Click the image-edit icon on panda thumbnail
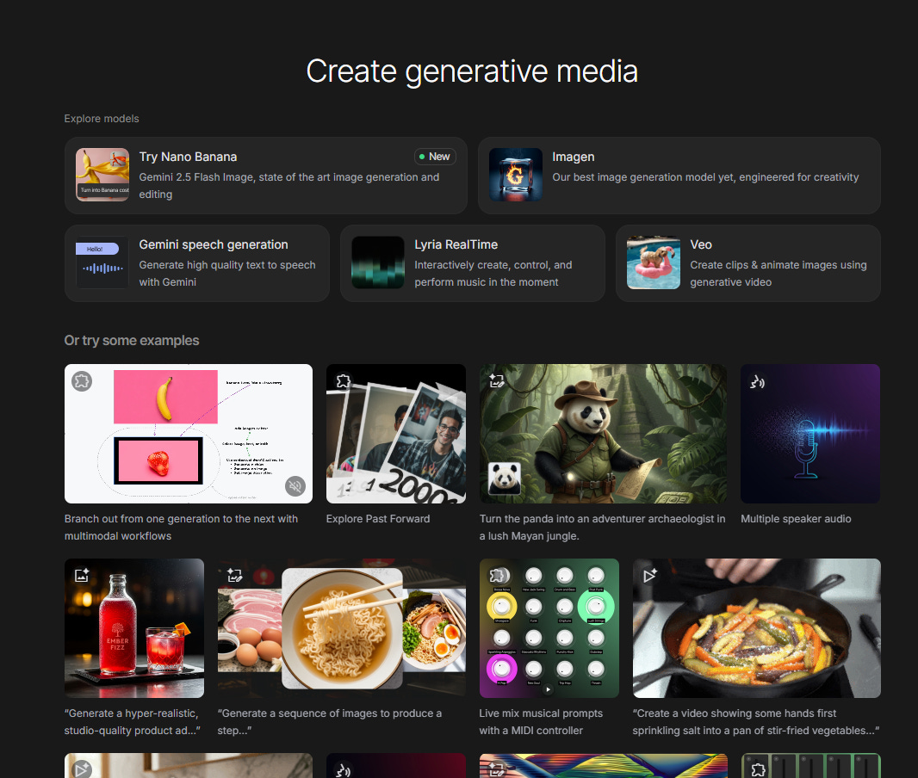This screenshot has width=918, height=778. point(497,381)
